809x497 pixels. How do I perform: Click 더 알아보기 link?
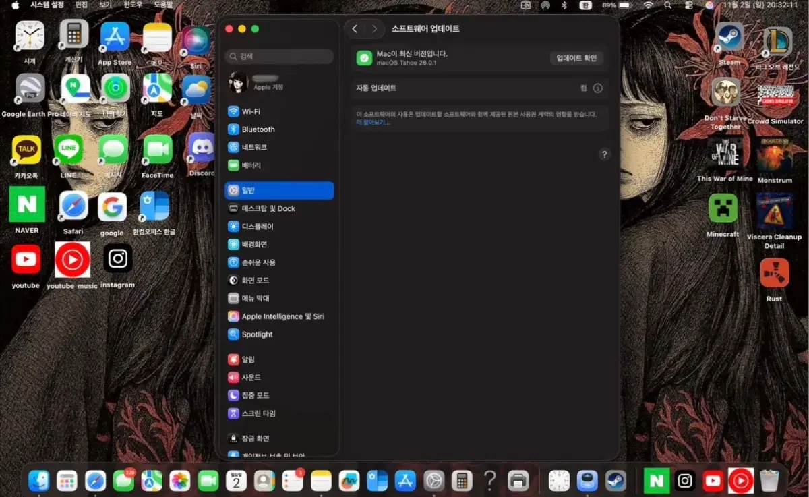[x=373, y=122]
